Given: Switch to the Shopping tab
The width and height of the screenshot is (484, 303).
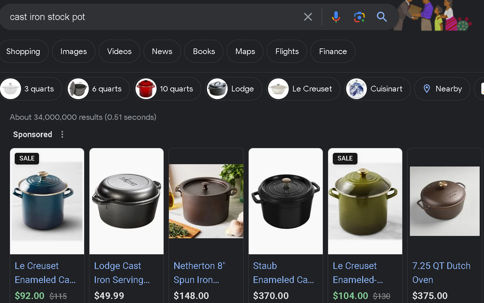Looking at the screenshot, I should 23,51.
